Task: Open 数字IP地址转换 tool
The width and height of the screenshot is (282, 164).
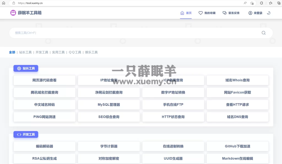Action: 173,92
